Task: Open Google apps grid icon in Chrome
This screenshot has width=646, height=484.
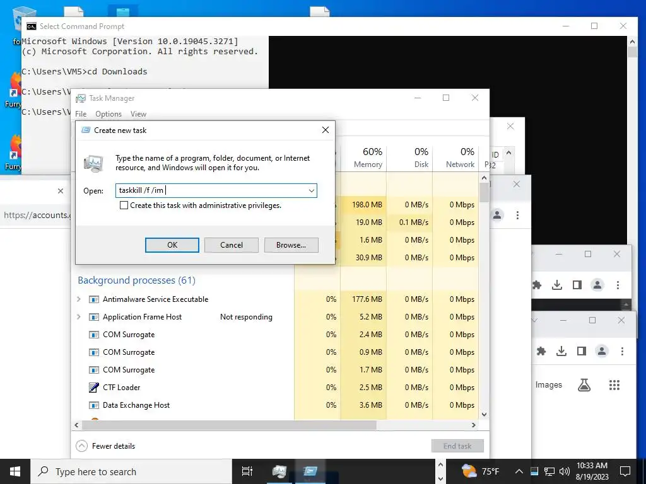Action: [x=614, y=385]
